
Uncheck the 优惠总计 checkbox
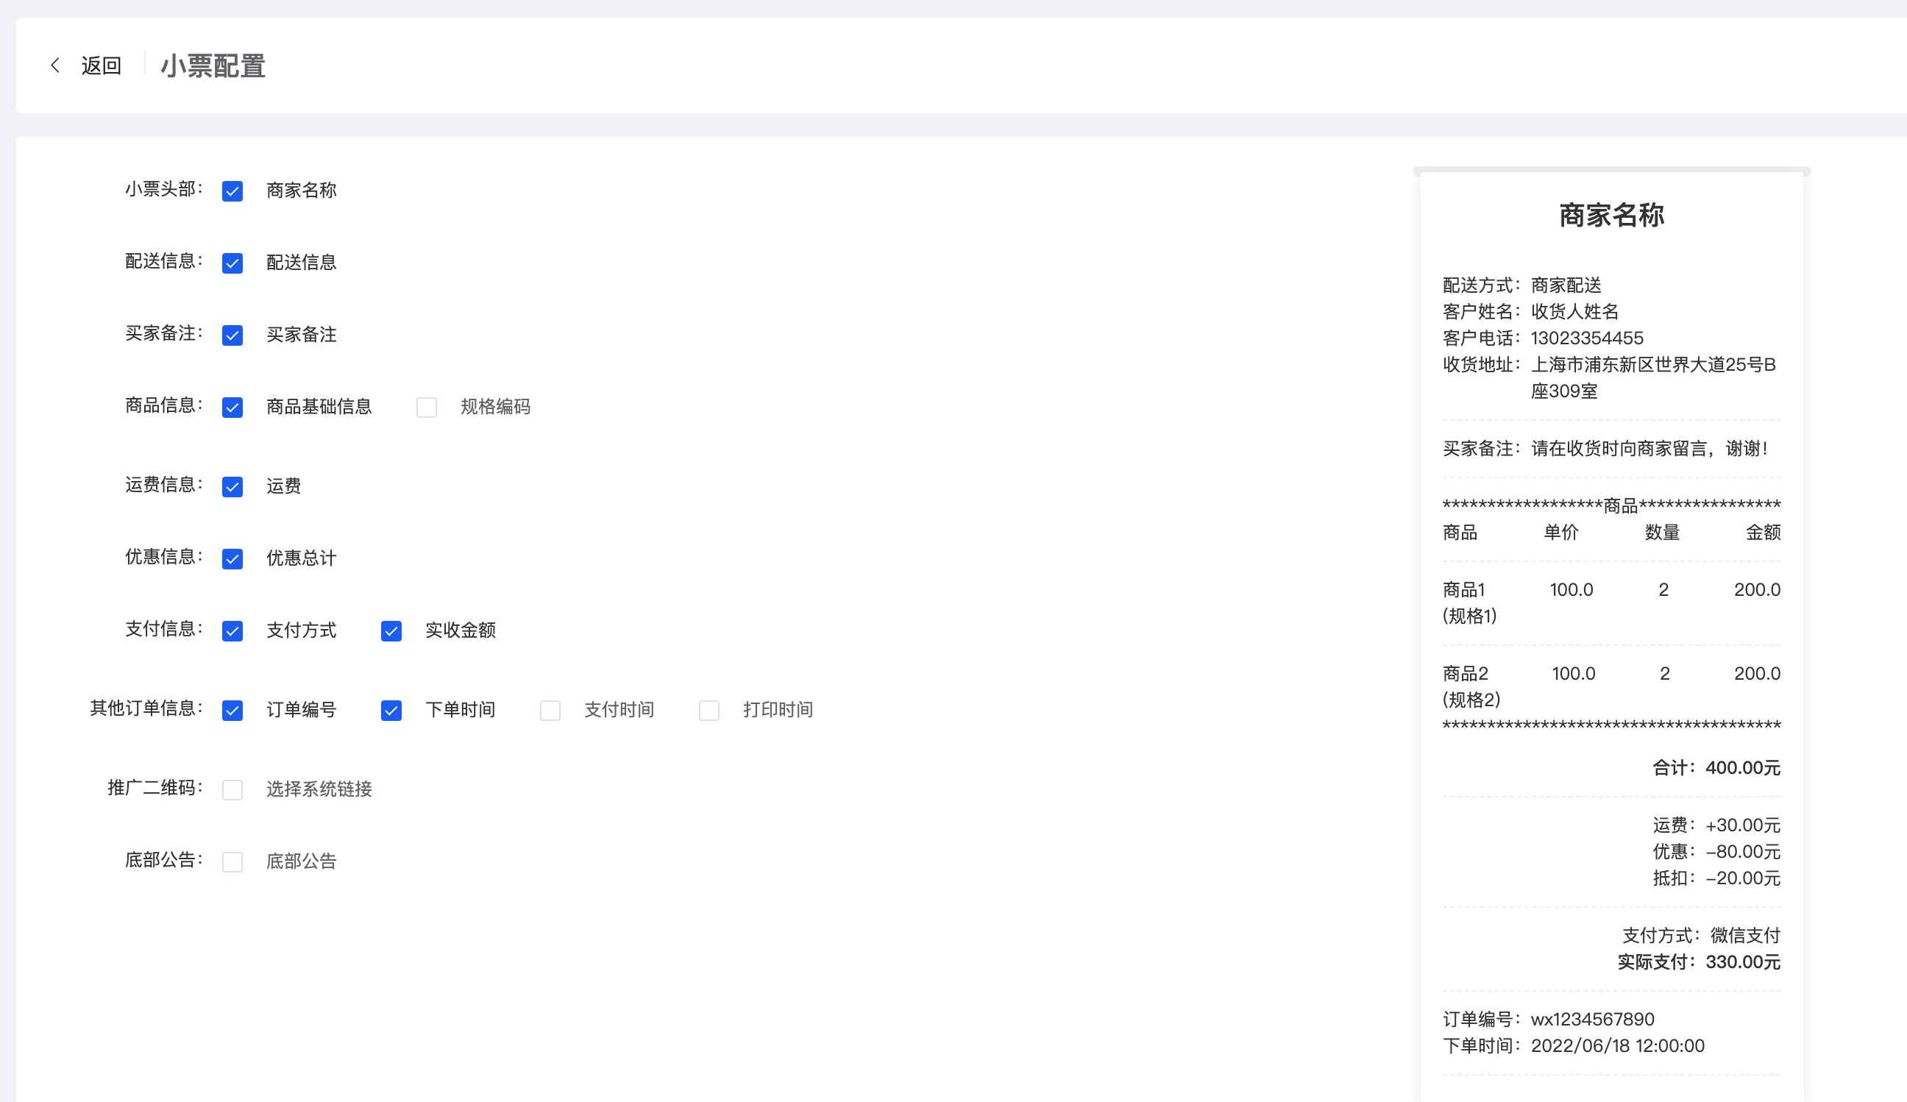pos(232,558)
